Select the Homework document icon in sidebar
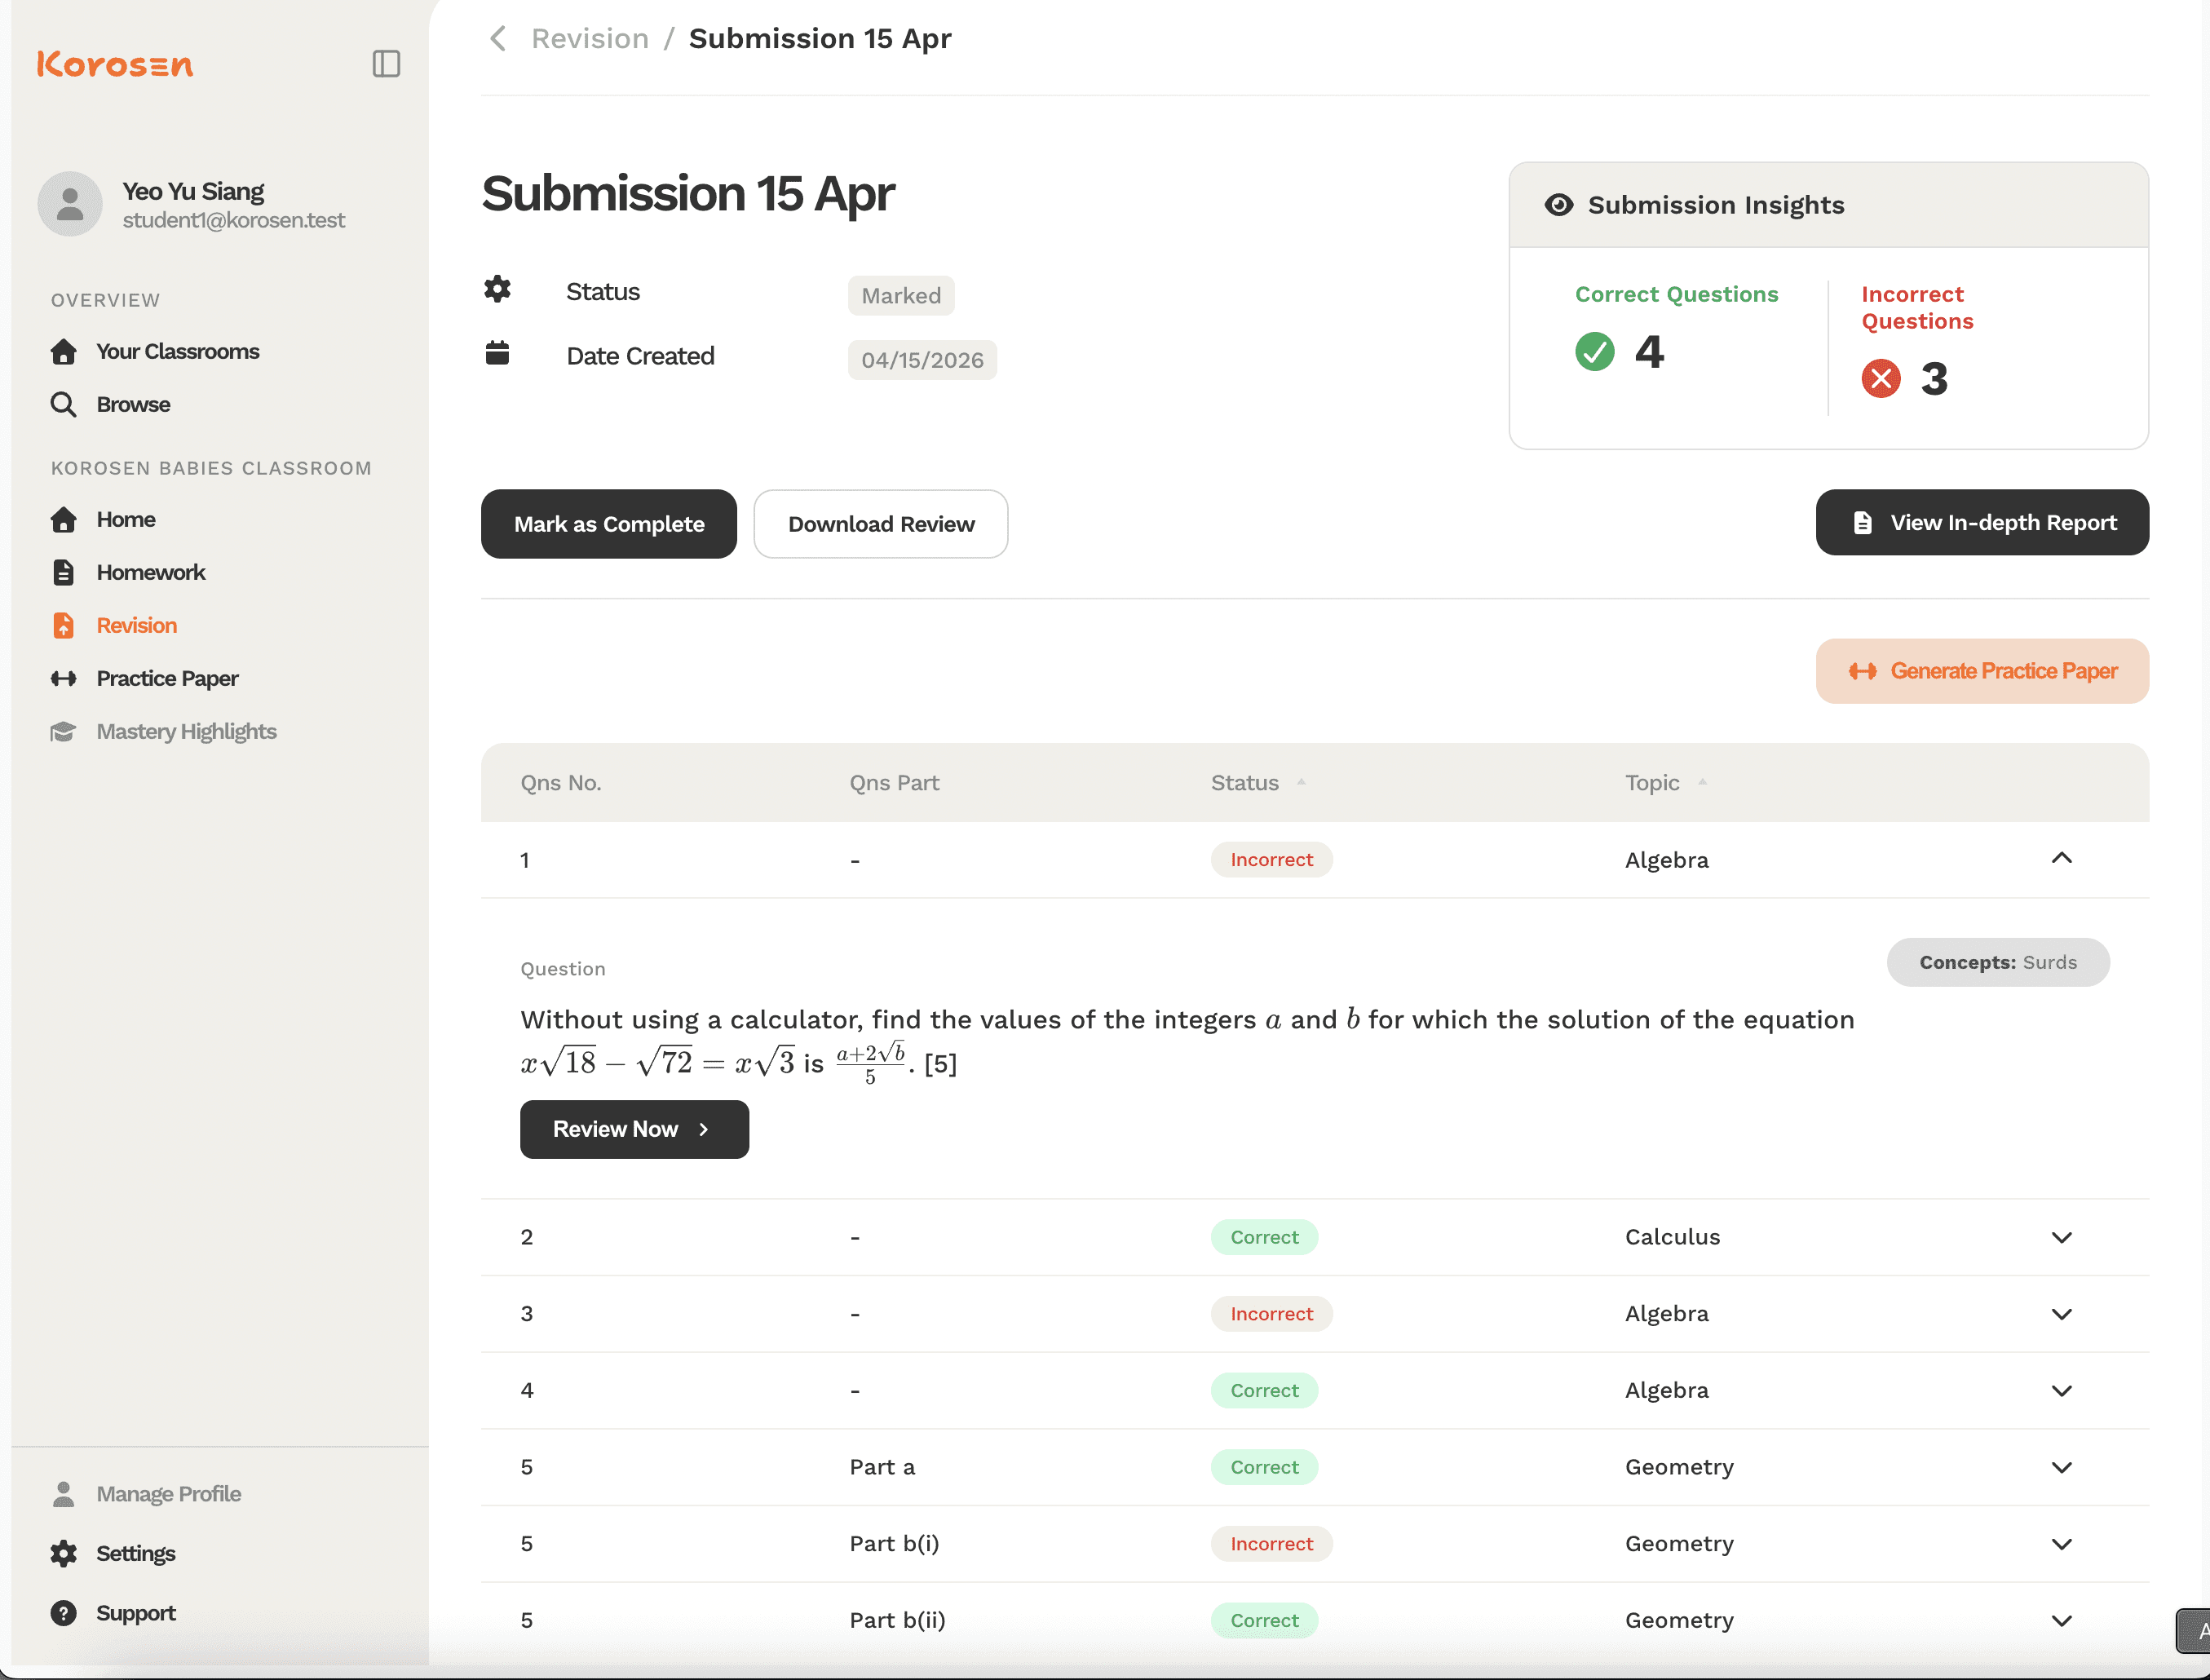 pos(64,572)
